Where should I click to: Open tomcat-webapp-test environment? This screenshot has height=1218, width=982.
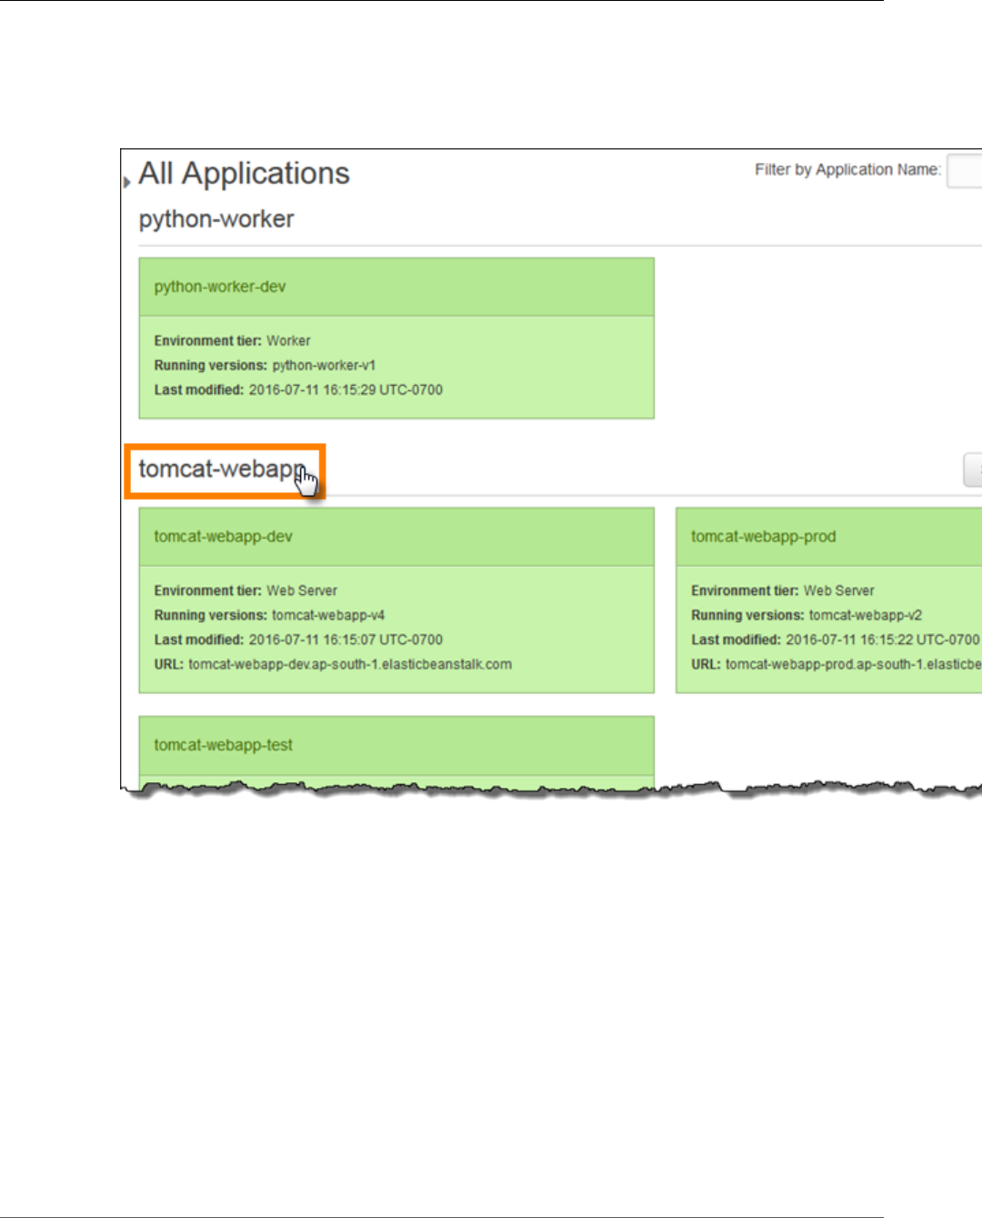[x=223, y=745]
